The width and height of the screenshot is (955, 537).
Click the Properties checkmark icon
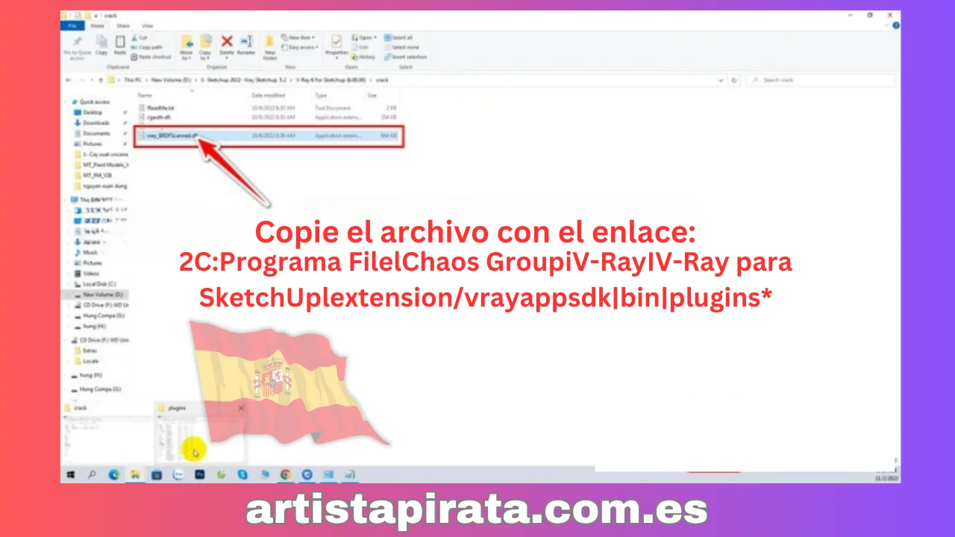(x=336, y=42)
